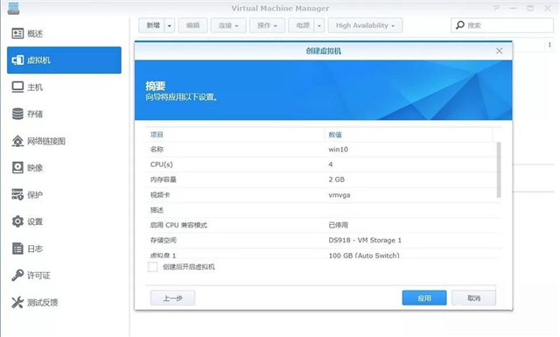Select 网络链接图 in the sidebar
The height and width of the screenshot is (337, 560).
click(64, 141)
